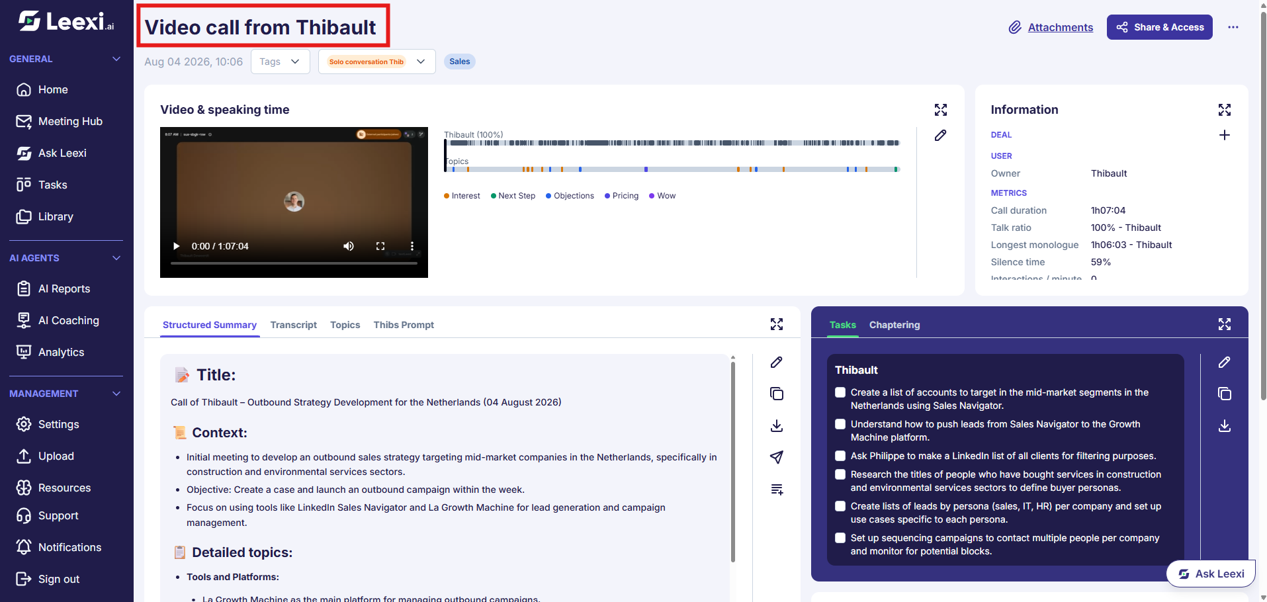Expand the Information panel

(1224, 110)
